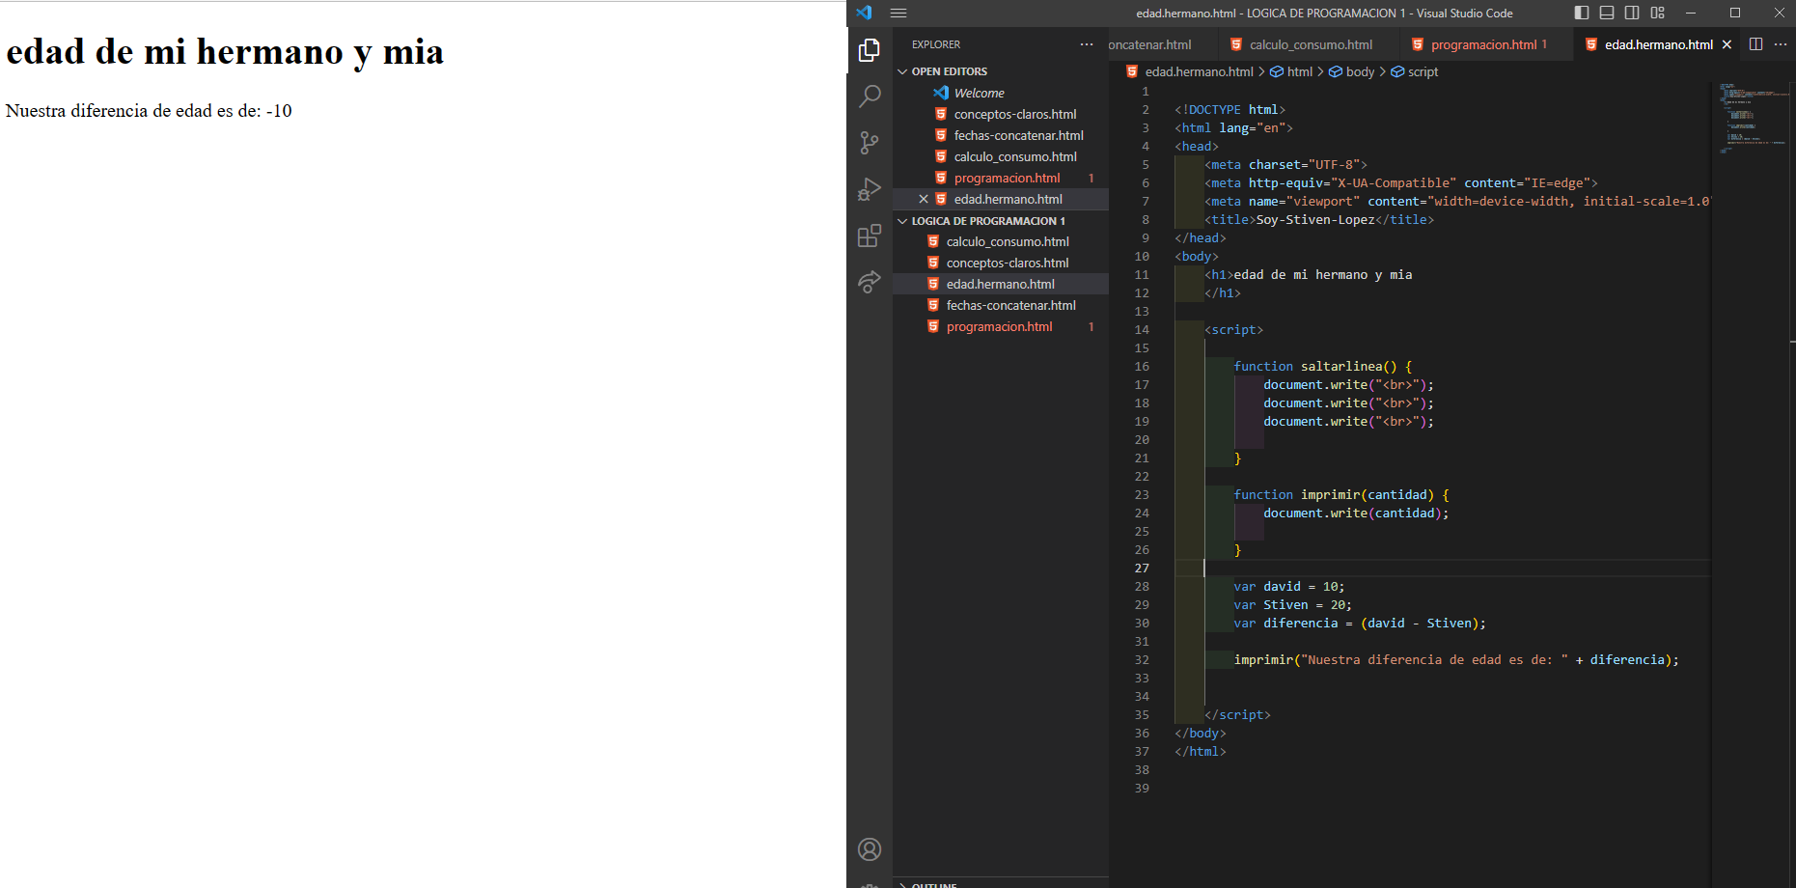Open calculo_consumo.html in folder tree

tap(1007, 241)
